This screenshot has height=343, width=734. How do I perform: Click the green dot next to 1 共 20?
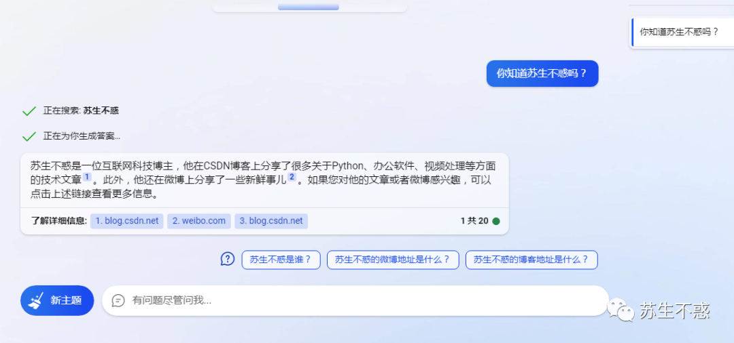496,221
